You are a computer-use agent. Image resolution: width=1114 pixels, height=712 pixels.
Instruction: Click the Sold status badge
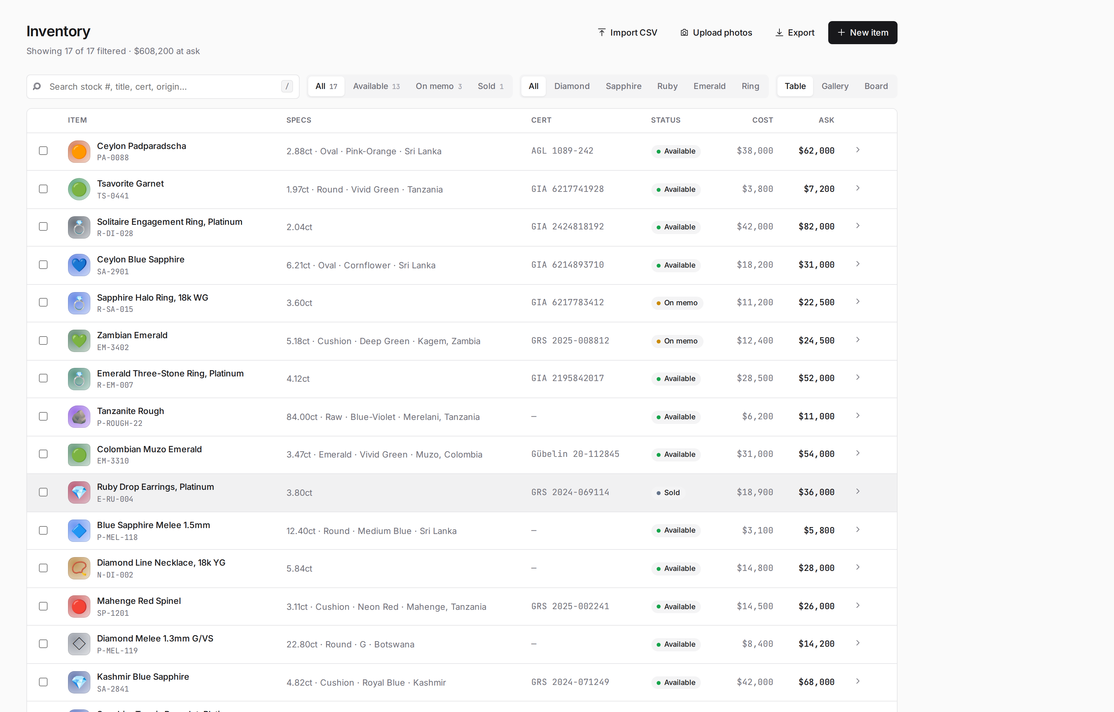668,492
